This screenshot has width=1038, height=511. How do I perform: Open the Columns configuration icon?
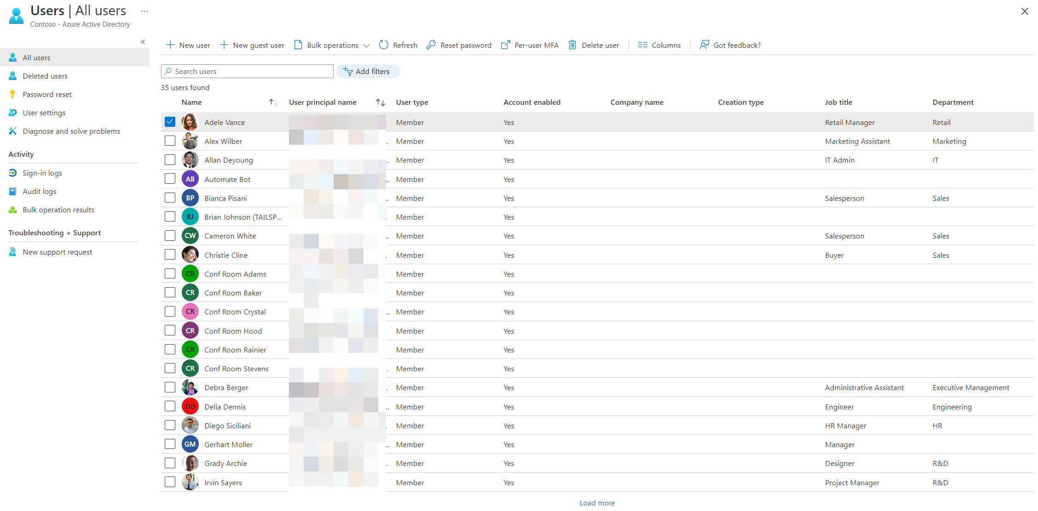643,45
